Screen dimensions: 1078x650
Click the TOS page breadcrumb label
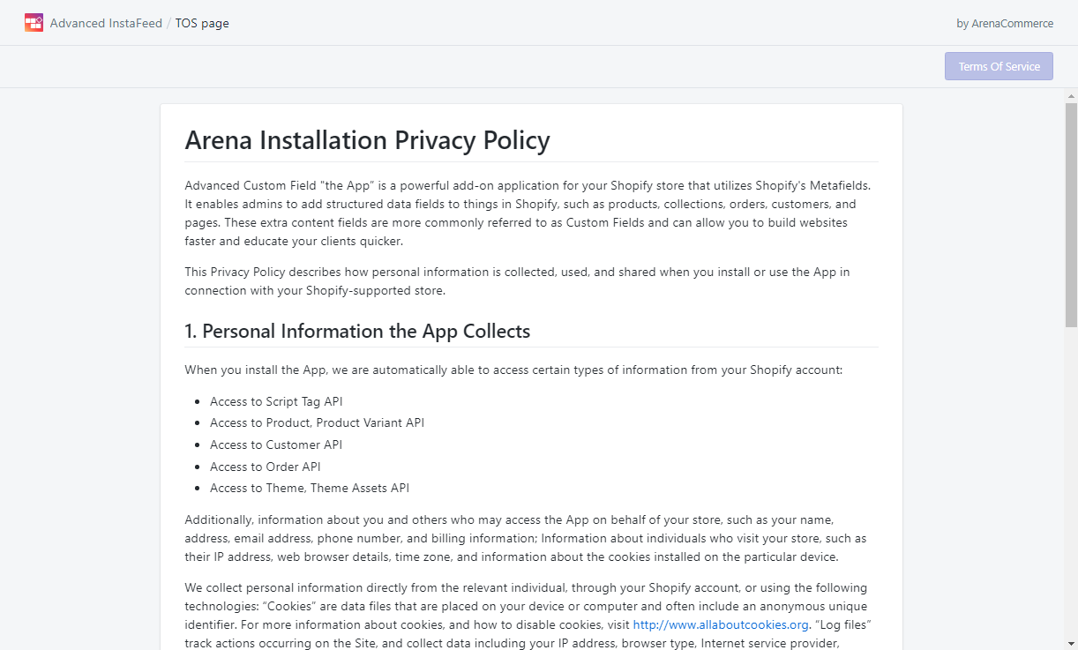202,23
